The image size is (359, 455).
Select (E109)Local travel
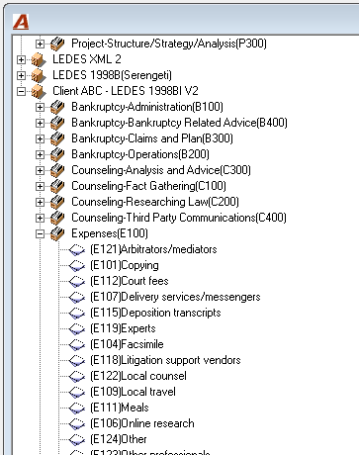[x=133, y=392]
